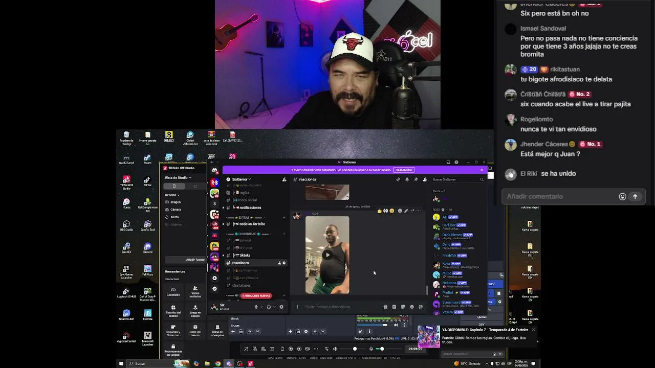Open the Discord inbox icon in the title bar
This screenshot has height=368, width=655.
coord(448,163)
